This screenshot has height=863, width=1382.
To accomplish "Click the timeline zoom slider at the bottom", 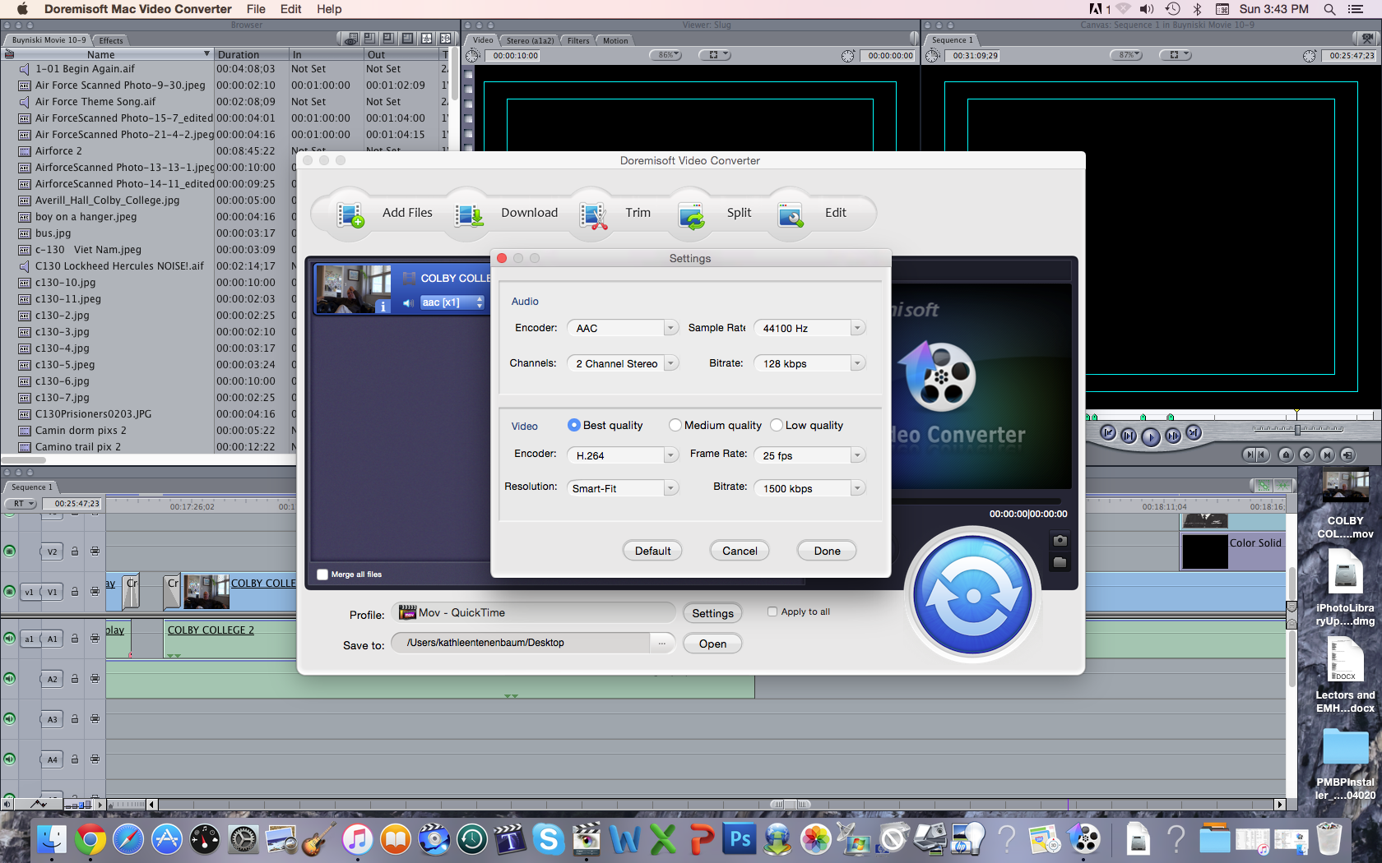I will pos(790,804).
